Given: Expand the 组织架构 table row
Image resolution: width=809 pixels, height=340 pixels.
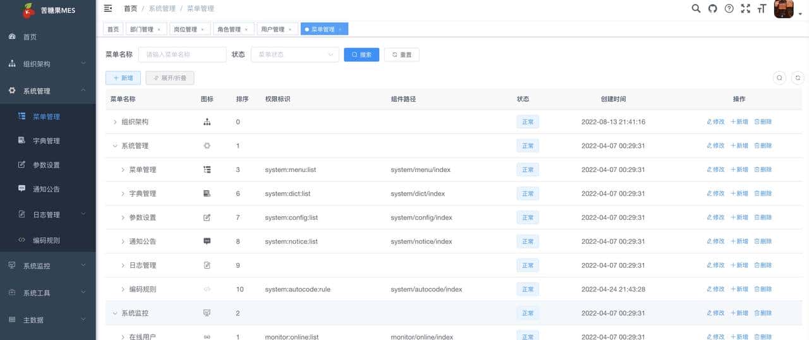Looking at the screenshot, I should click(x=115, y=122).
